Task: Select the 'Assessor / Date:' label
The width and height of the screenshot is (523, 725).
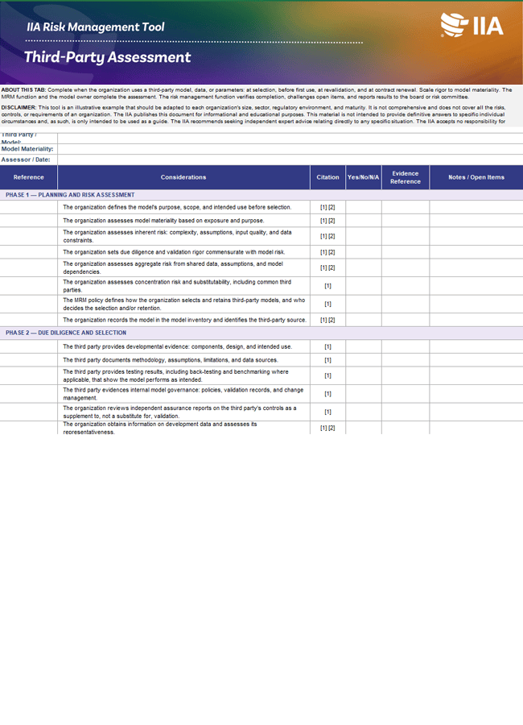Action: (x=26, y=159)
